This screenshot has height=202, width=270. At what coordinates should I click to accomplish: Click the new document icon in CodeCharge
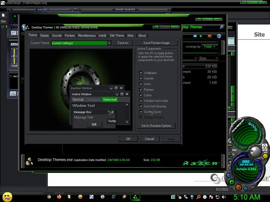(3, 15)
